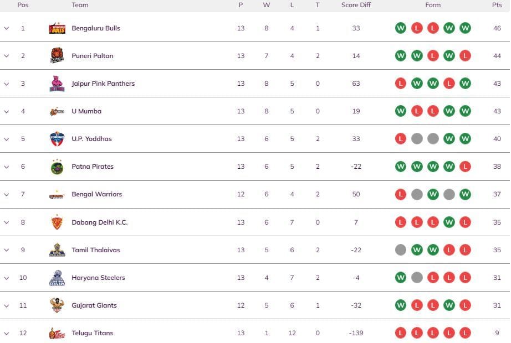Expand the U Mumba row details
511x343 pixels.
point(7,111)
